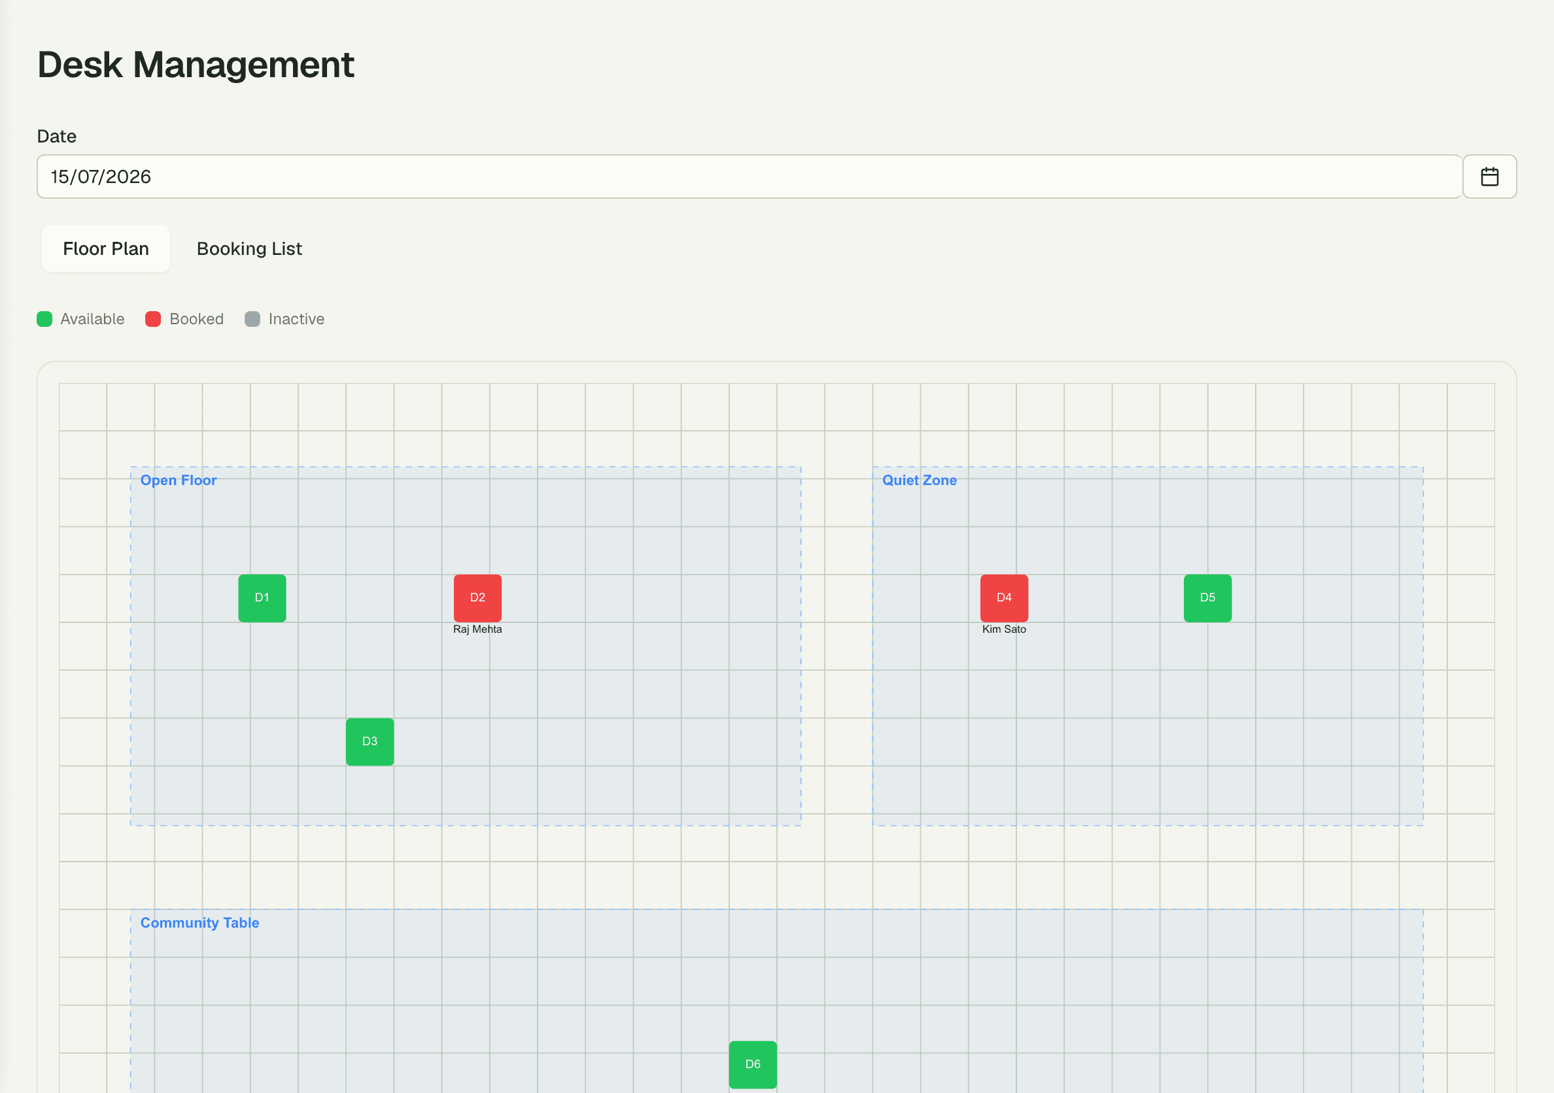This screenshot has height=1093, width=1554.
Task: Click the red Booked legend swatch
Action: (x=153, y=319)
